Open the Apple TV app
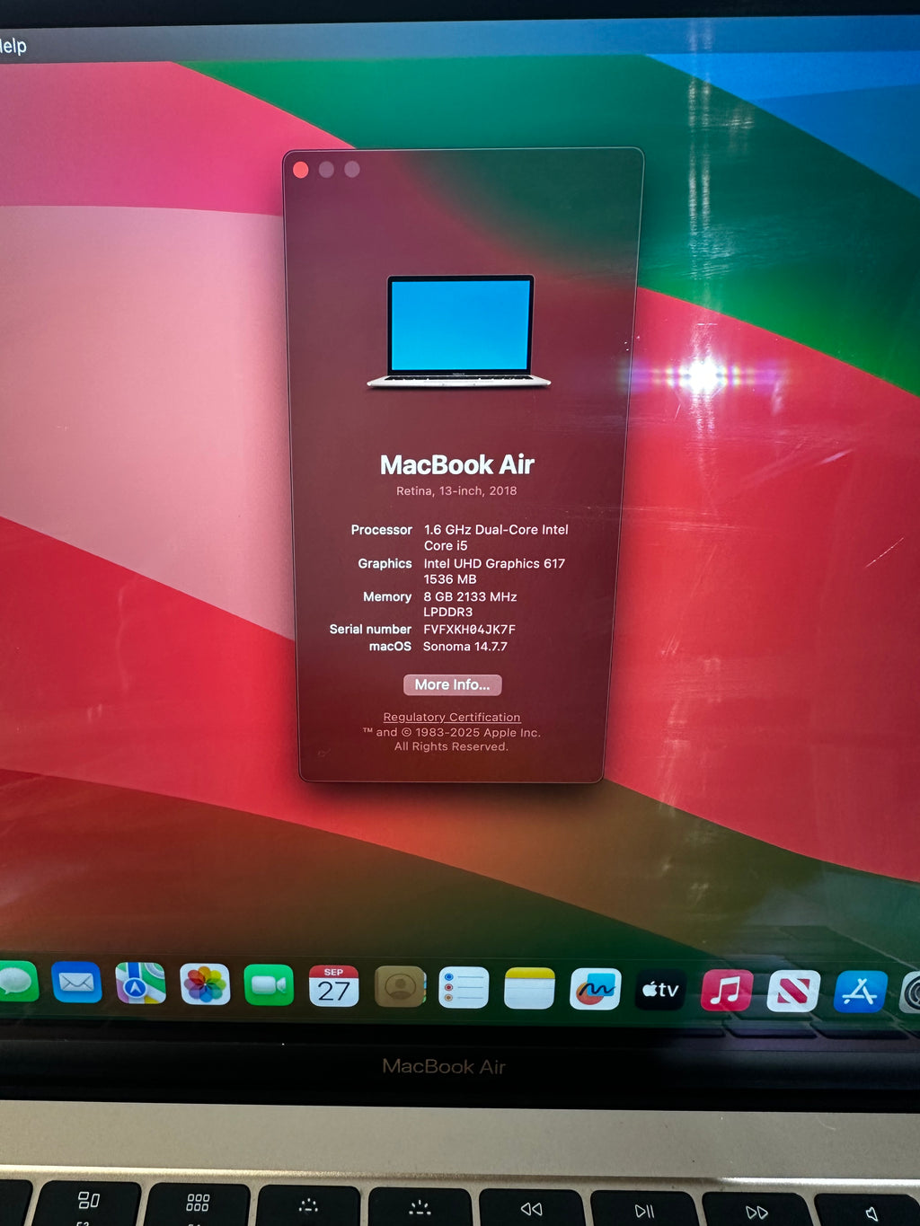The image size is (920, 1226). point(660,990)
